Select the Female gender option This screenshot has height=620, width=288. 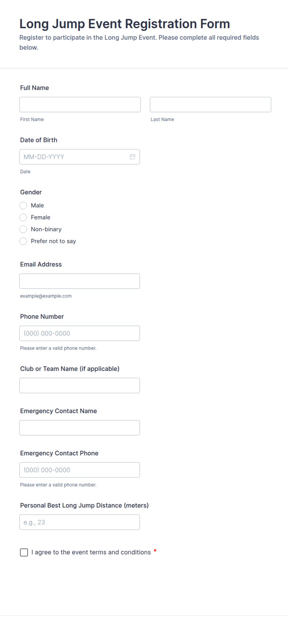[x=23, y=217]
